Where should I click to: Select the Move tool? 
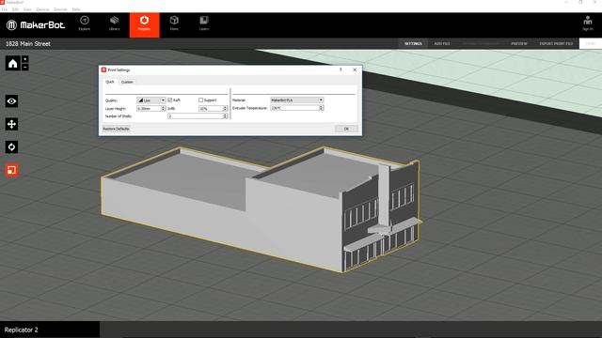click(x=11, y=124)
